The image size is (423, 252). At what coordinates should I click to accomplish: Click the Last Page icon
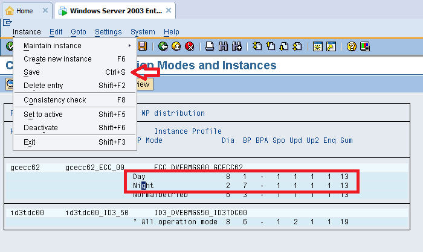coord(297,46)
